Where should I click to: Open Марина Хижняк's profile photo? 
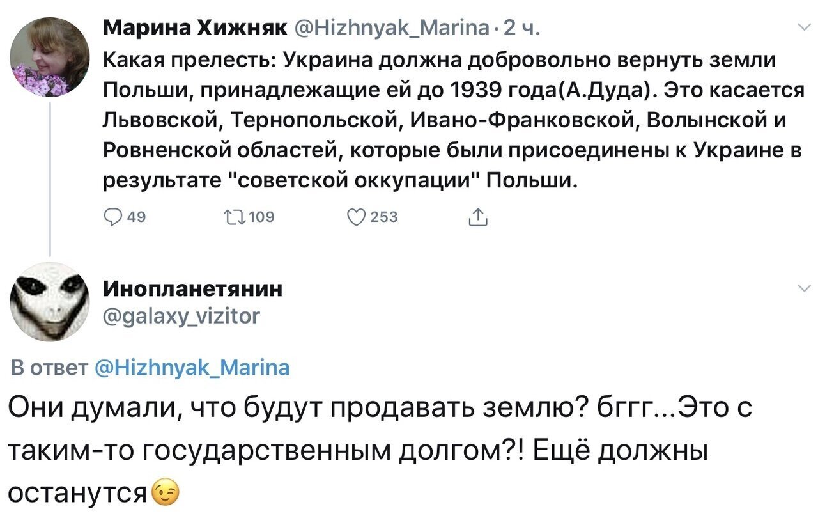(x=49, y=56)
